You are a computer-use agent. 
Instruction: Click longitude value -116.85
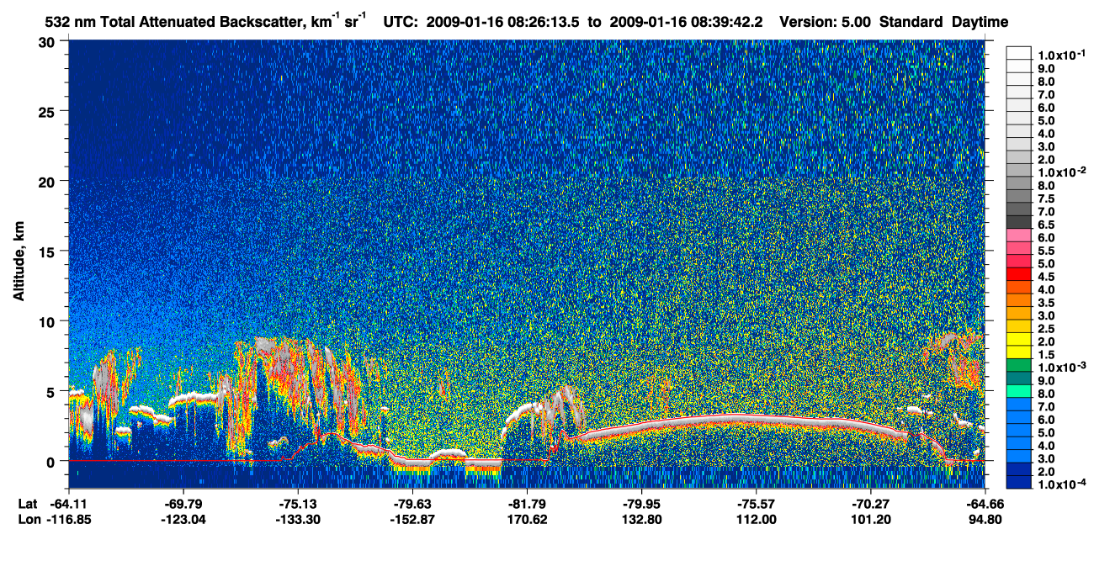[68, 519]
